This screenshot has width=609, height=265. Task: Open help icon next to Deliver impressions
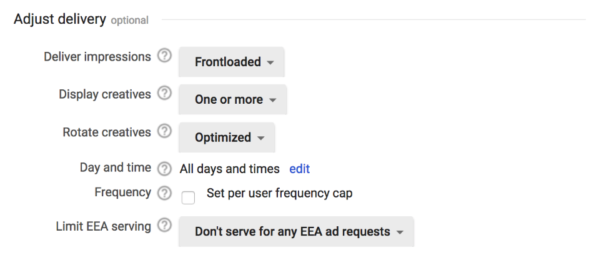pos(164,56)
